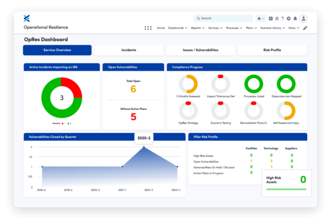Click the Facilities column header
This screenshot has height=220, width=331.
coord(251,148)
